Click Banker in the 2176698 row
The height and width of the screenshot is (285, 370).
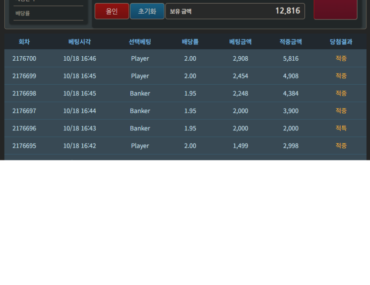click(140, 93)
